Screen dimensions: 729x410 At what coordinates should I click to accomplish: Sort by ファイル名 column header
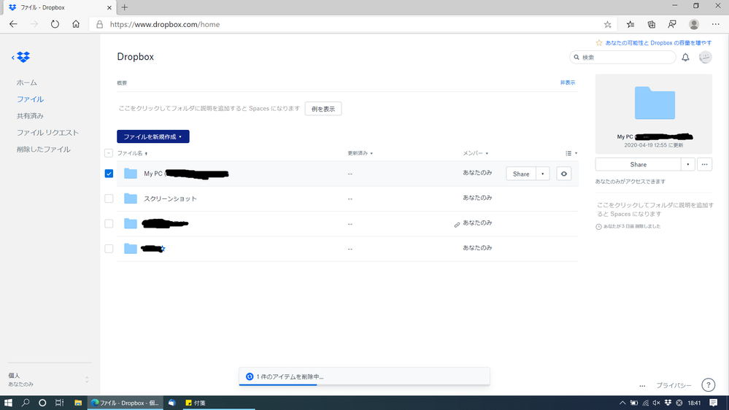tap(132, 153)
